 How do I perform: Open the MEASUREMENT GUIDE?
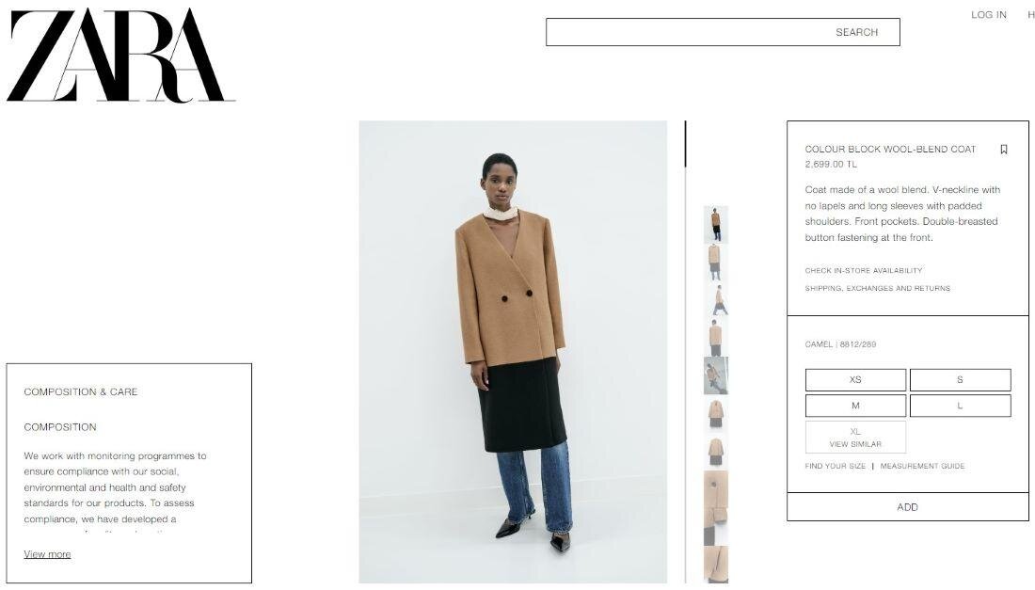point(922,466)
